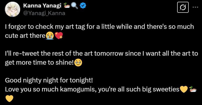Open the three-dot More options menu

[x=195, y=8]
